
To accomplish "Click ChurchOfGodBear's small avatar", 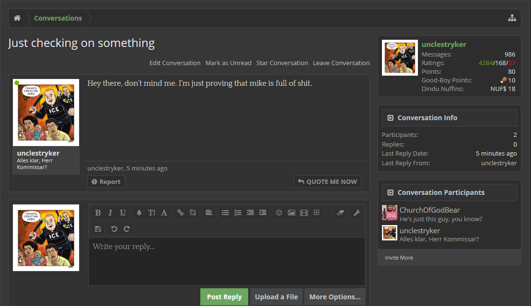I will tap(390, 213).
